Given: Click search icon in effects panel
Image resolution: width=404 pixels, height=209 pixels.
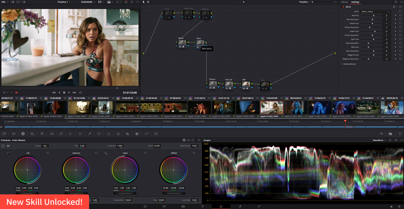Looking at the screenshot, I should coord(396,2).
